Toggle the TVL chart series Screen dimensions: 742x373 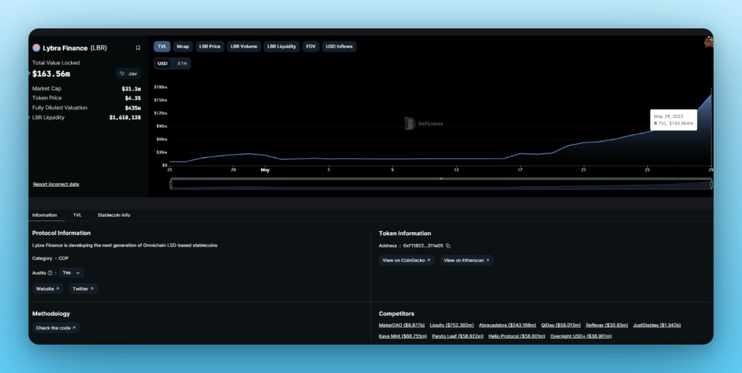(x=162, y=46)
